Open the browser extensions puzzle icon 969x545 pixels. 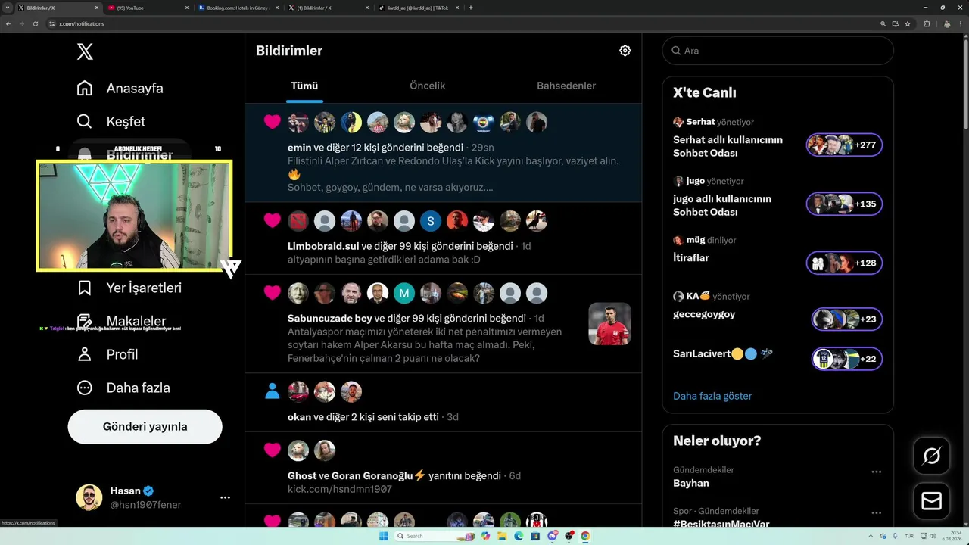[x=927, y=23]
